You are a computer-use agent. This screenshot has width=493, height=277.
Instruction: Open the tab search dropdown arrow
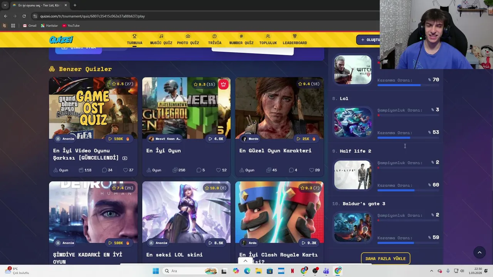[x=5, y=5]
